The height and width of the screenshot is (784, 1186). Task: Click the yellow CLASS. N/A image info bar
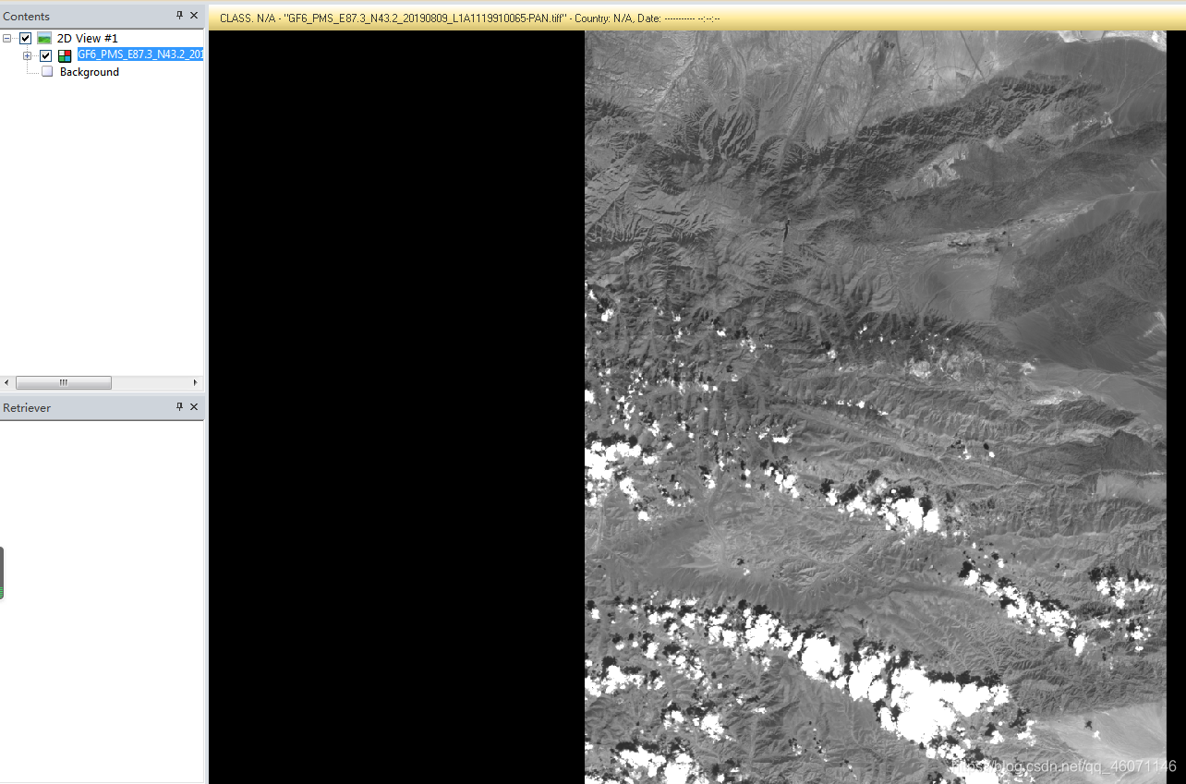[697, 18]
